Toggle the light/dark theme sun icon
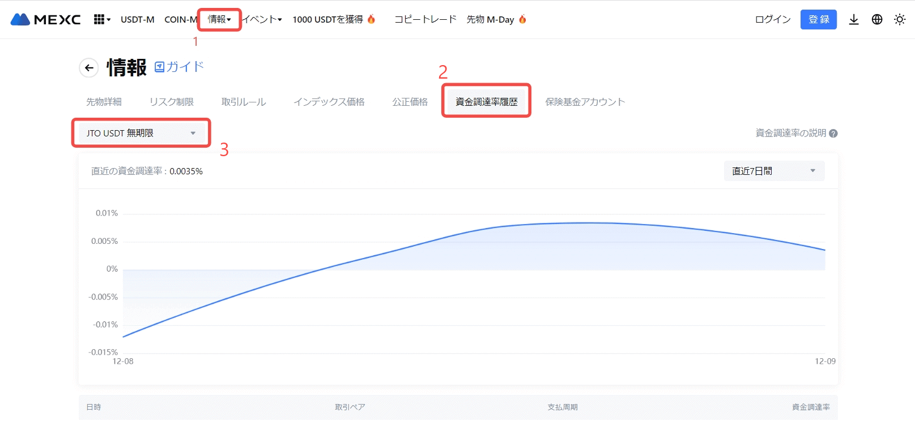915x421 pixels. pyautogui.click(x=900, y=19)
